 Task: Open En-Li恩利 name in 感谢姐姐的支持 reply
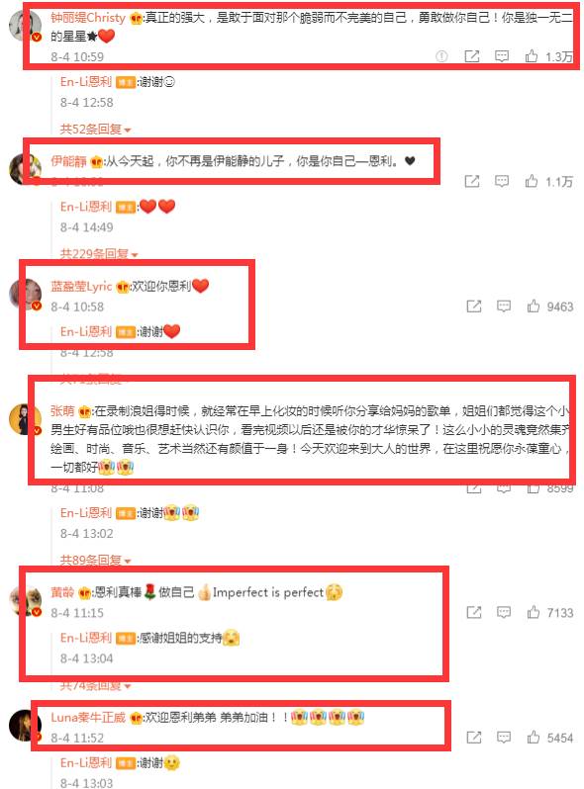click(86, 638)
